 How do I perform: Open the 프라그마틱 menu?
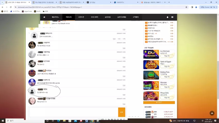point(94,17)
